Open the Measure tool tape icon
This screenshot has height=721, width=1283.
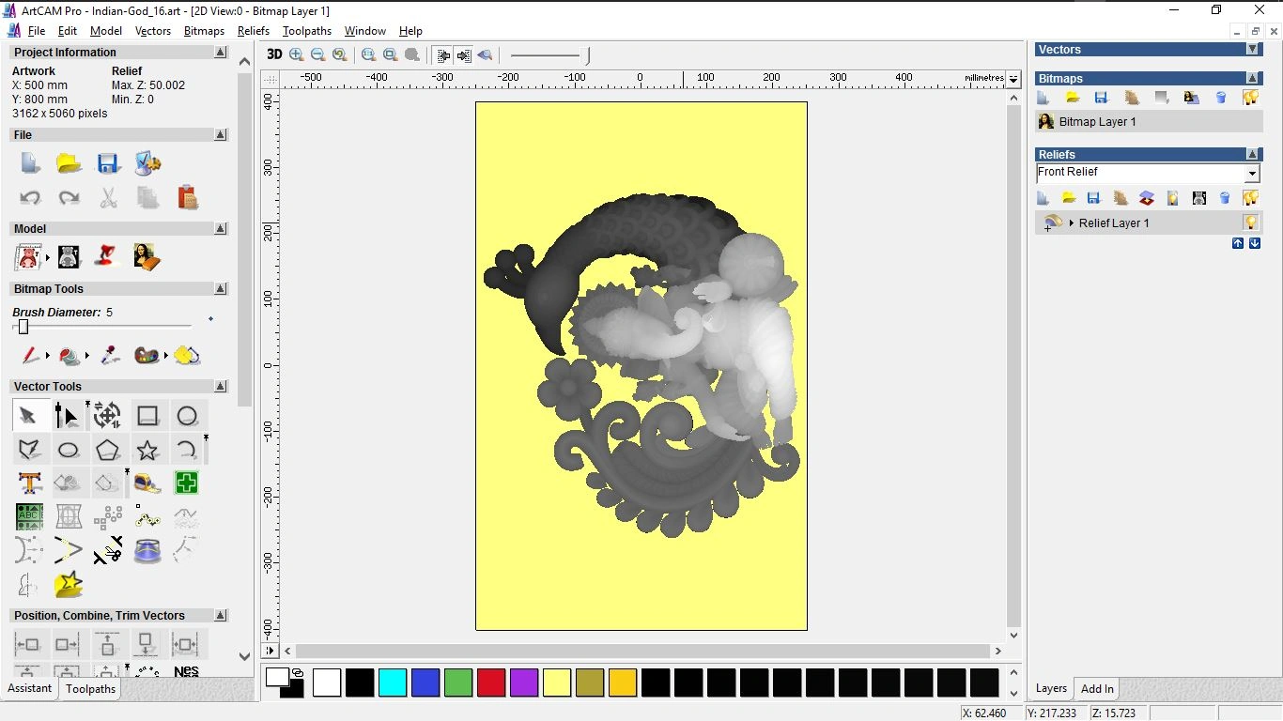click(x=147, y=483)
